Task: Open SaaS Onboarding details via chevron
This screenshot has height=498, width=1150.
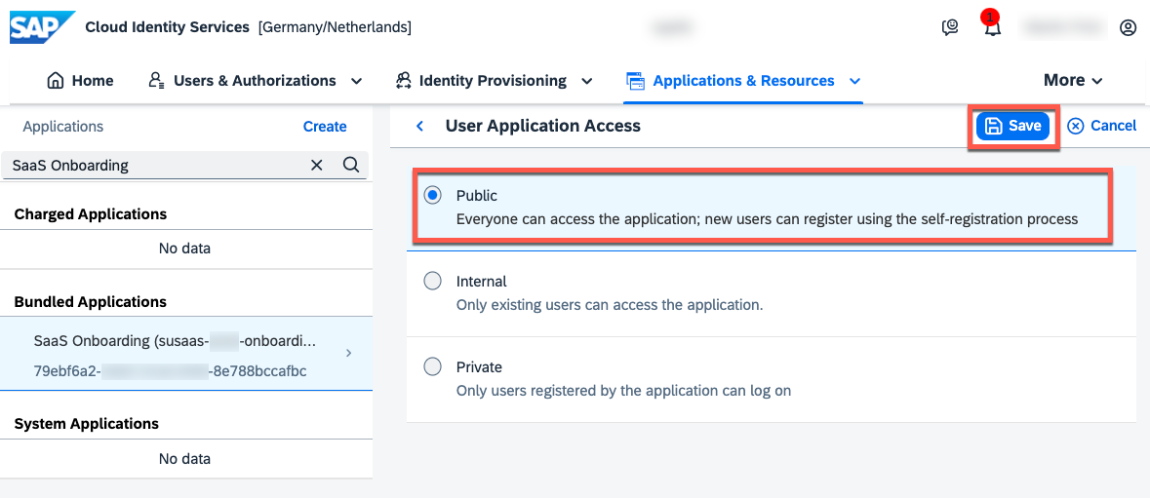Action: 348,353
